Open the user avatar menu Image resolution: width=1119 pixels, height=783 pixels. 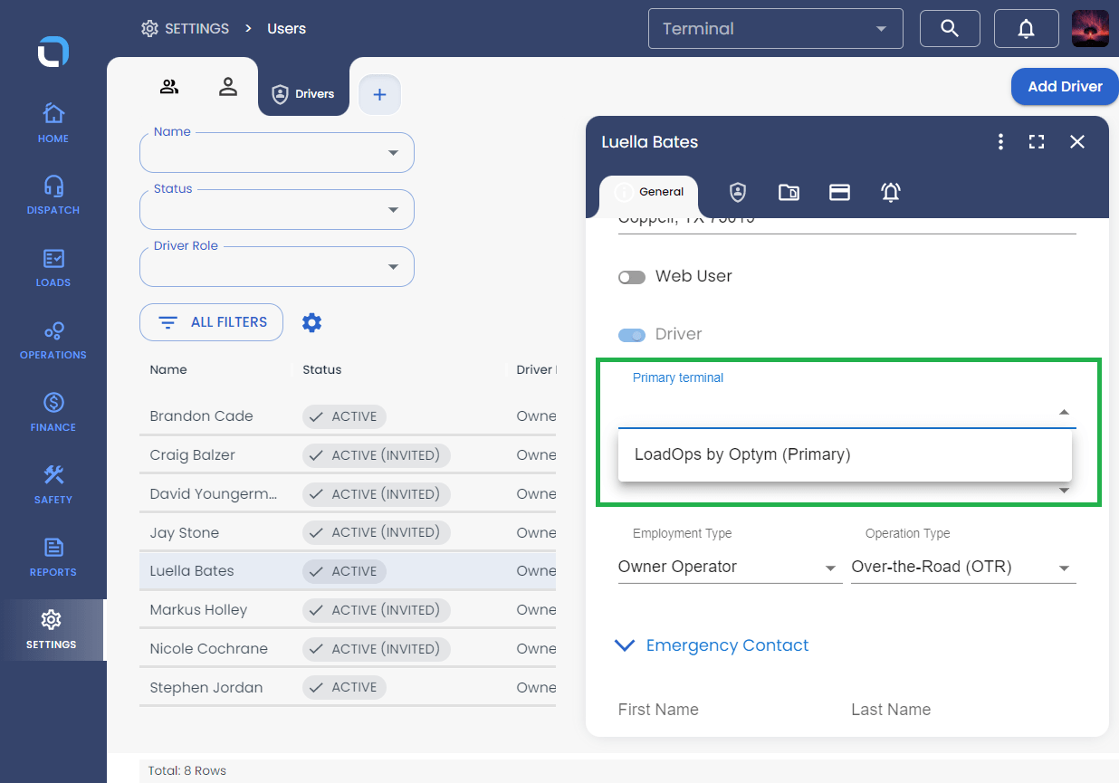pyautogui.click(x=1090, y=29)
